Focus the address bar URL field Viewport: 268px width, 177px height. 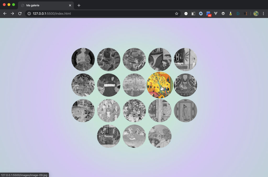pos(103,14)
